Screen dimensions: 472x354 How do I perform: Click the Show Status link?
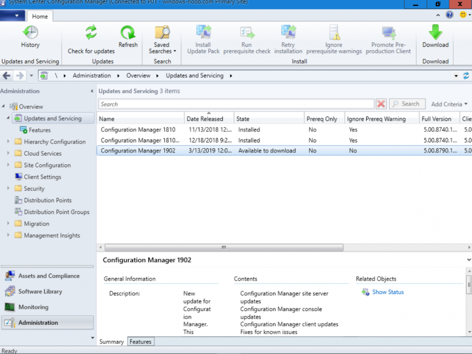388,292
